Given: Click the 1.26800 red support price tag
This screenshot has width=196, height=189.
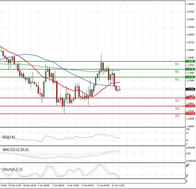Looking at the screenshot, I should click(190, 98).
